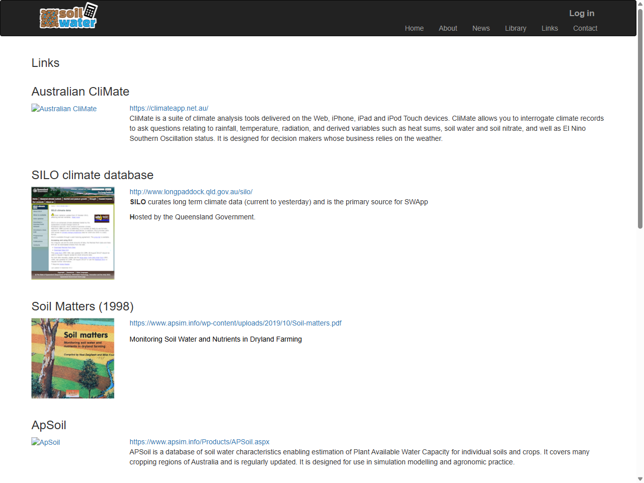Select the Links navigation item
The height and width of the screenshot is (483, 644).
549,28
